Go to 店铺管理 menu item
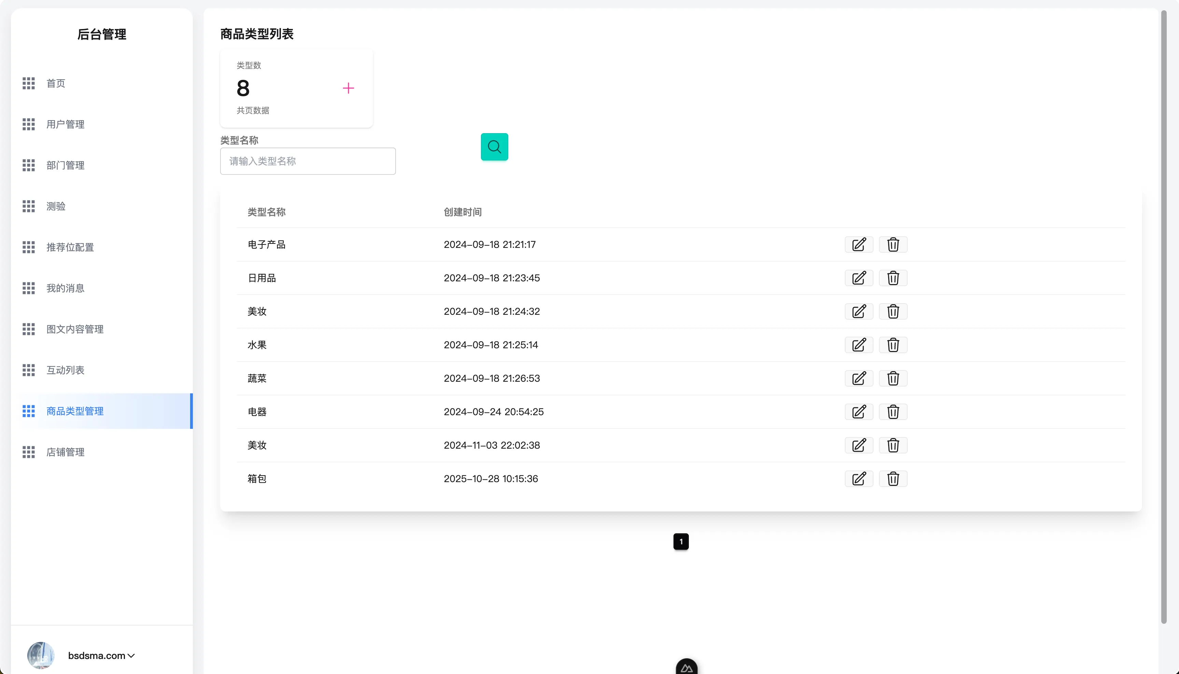 coord(65,452)
